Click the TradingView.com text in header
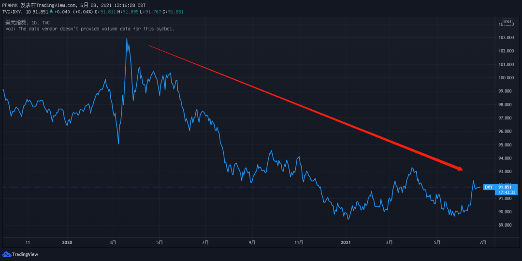Screen dimensions: 522x261 pos(56,6)
